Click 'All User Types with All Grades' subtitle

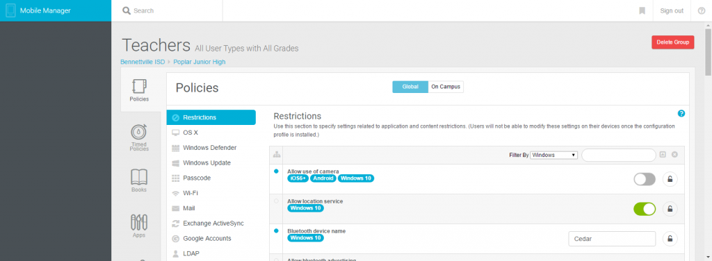coord(247,49)
